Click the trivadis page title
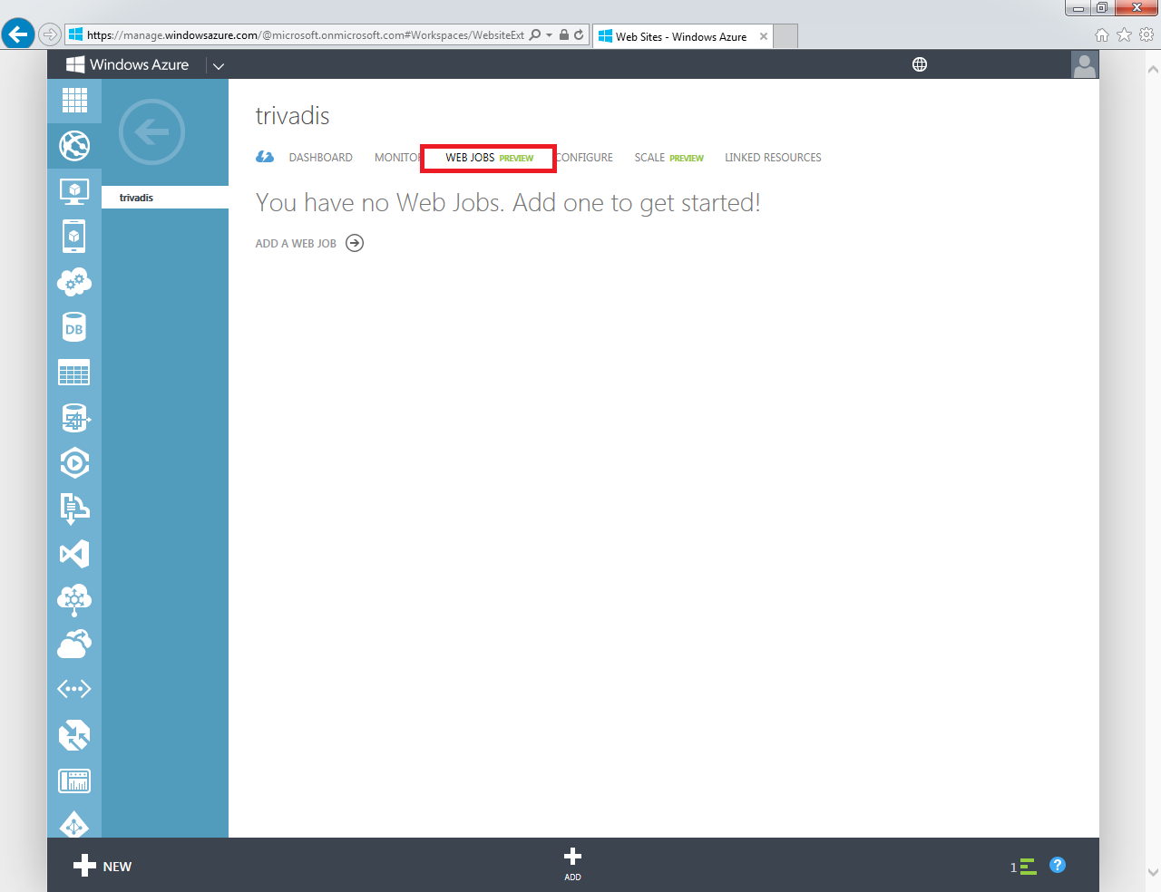1161x892 pixels. [x=292, y=116]
